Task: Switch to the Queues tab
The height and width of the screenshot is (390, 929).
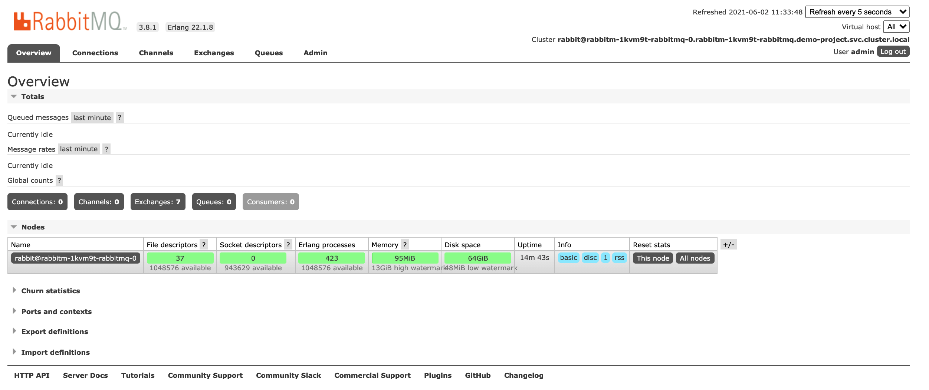Action: pos(269,53)
